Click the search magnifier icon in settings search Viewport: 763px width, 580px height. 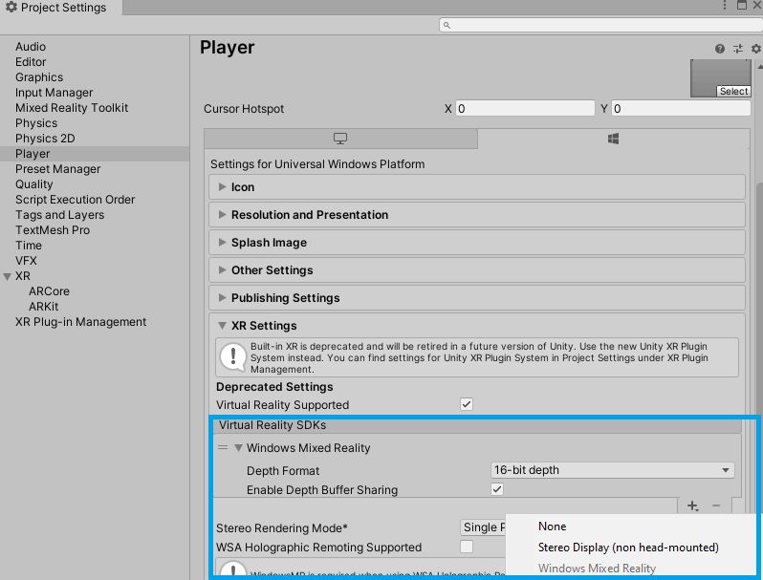pyautogui.click(x=447, y=25)
